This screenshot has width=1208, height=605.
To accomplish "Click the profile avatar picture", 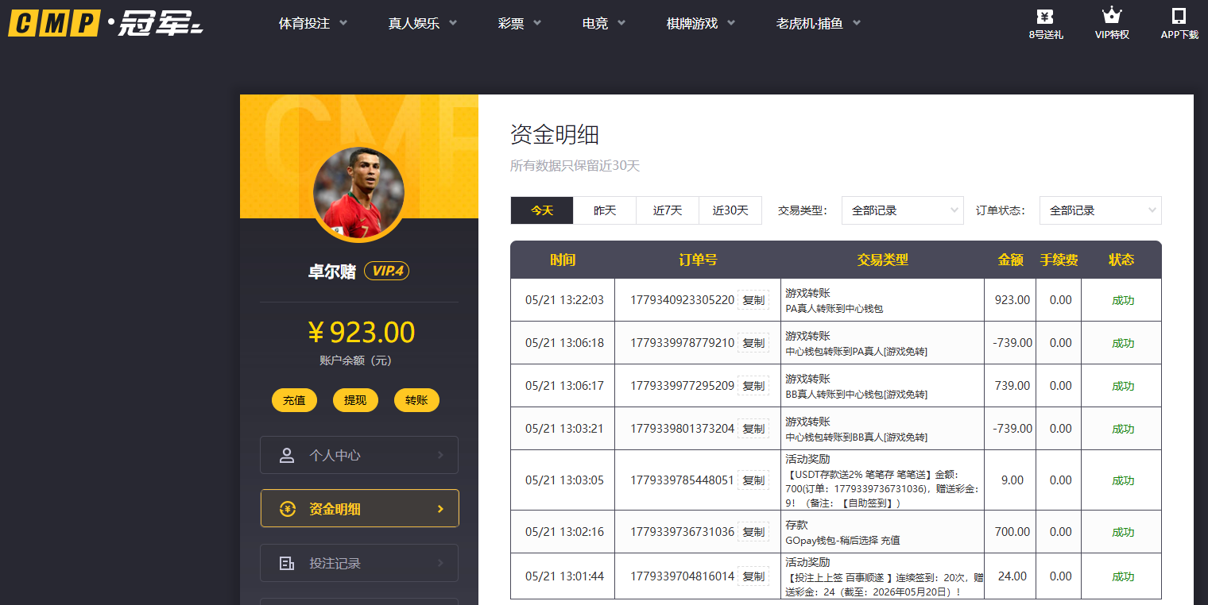I will [x=358, y=193].
